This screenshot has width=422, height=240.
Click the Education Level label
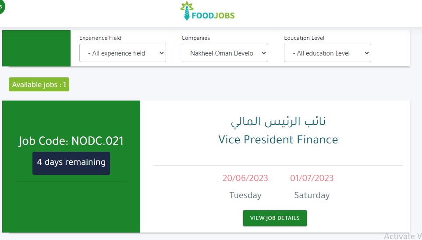tap(304, 38)
